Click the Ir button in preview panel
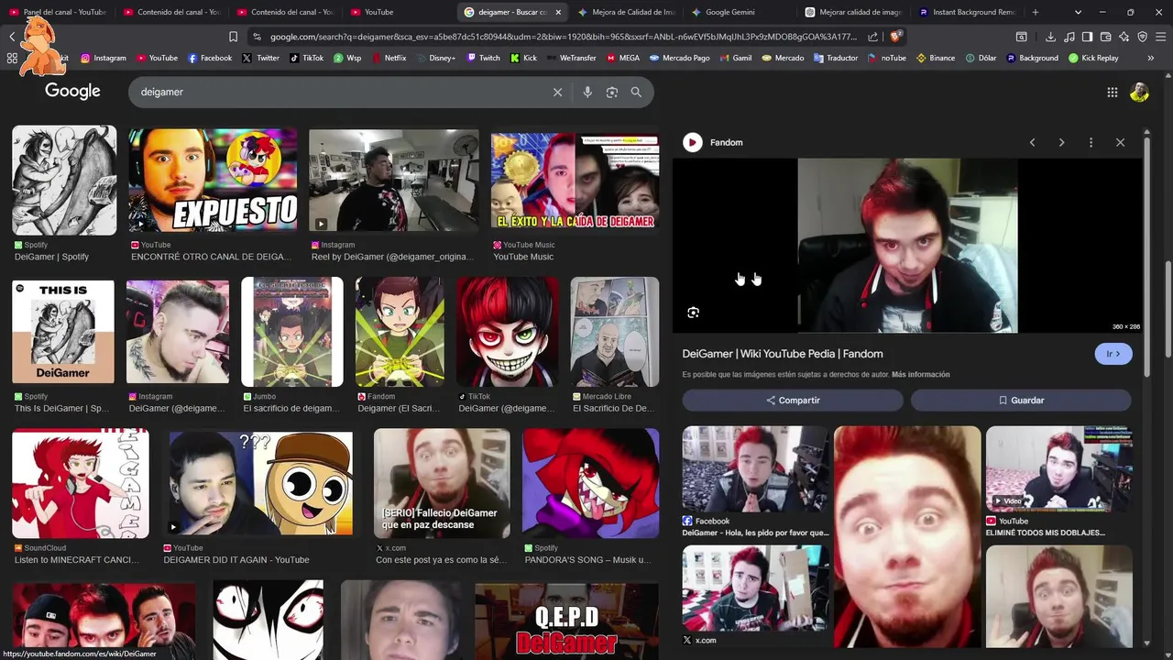The image size is (1173, 660). 1113,354
